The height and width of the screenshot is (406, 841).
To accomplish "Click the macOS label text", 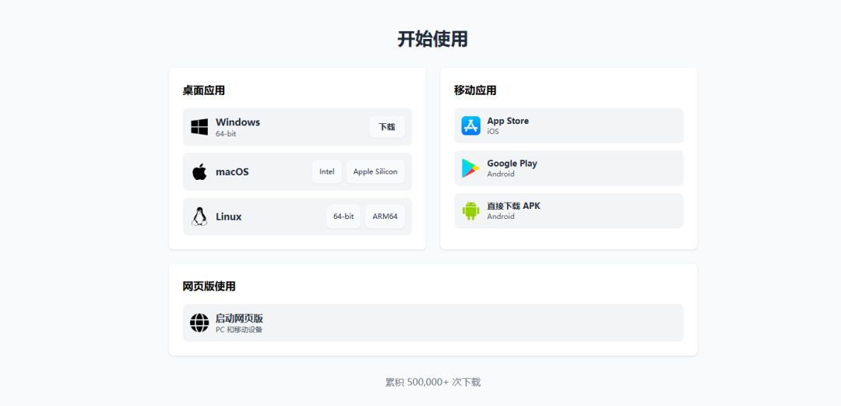I will [232, 172].
